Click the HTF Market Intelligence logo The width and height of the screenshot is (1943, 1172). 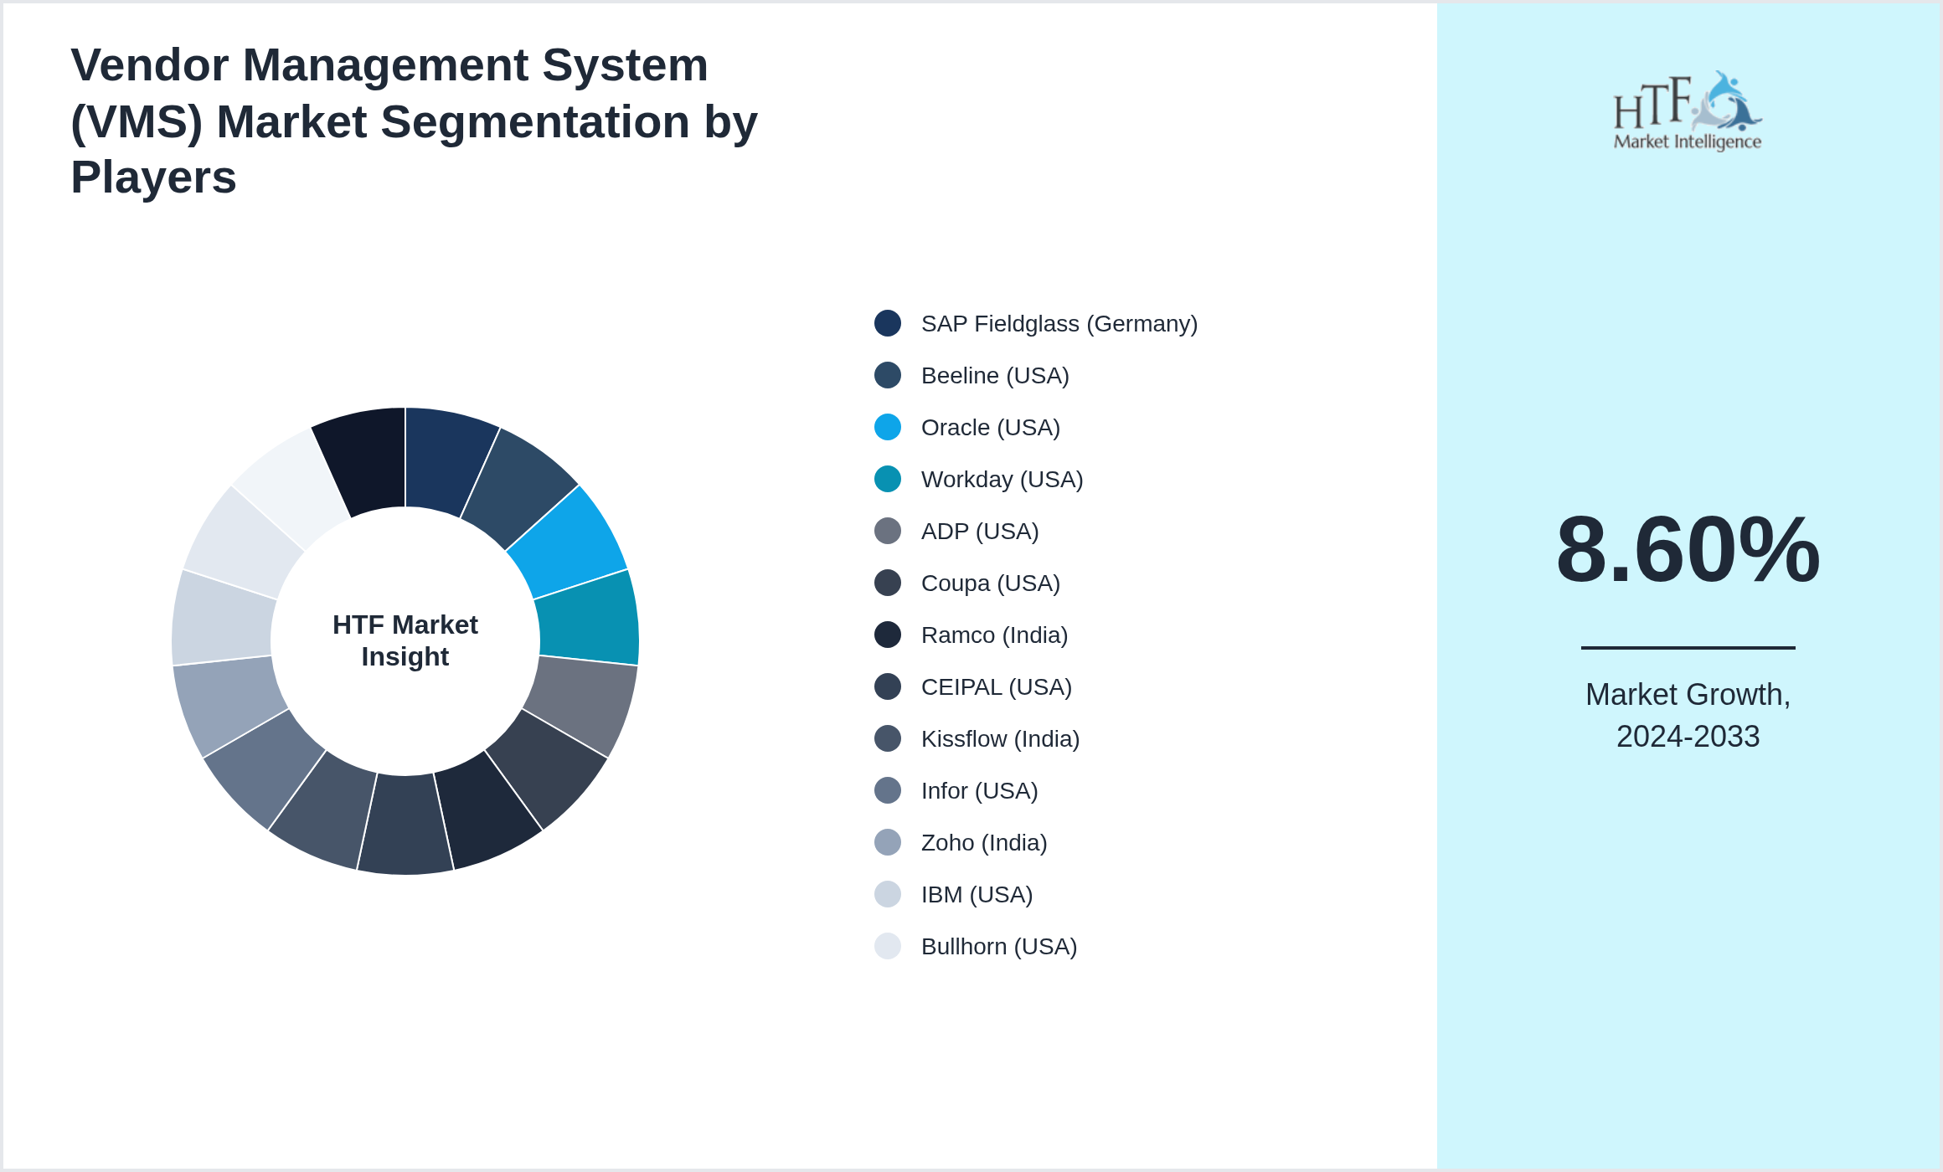point(1688,111)
